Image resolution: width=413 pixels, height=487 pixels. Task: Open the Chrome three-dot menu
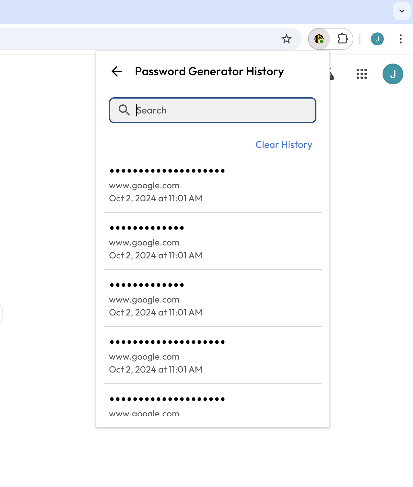[401, 39]
